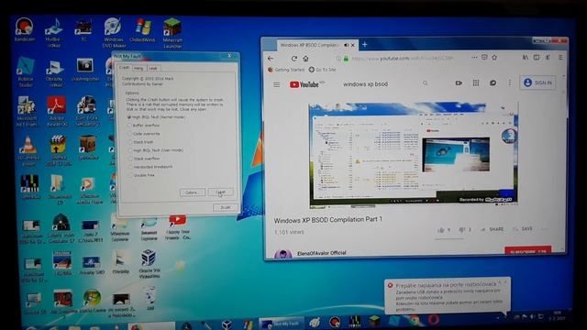Open Oracle VM VirtualBox desktop shortcut
Image resolution: width=587 pixels, height=330 pixels.
click(150, 264)
